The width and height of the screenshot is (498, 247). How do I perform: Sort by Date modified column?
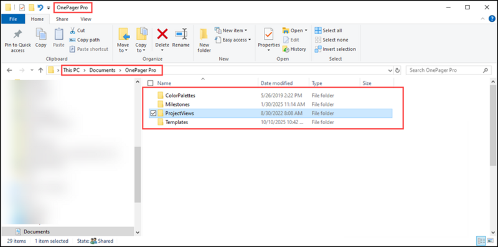[x=276, y=83]
